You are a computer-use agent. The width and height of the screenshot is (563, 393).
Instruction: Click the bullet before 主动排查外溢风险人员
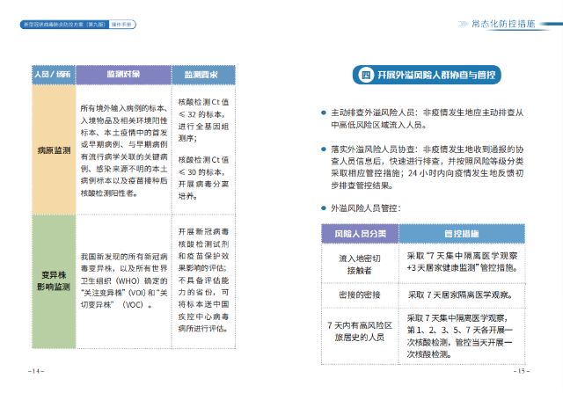[323, 113]
